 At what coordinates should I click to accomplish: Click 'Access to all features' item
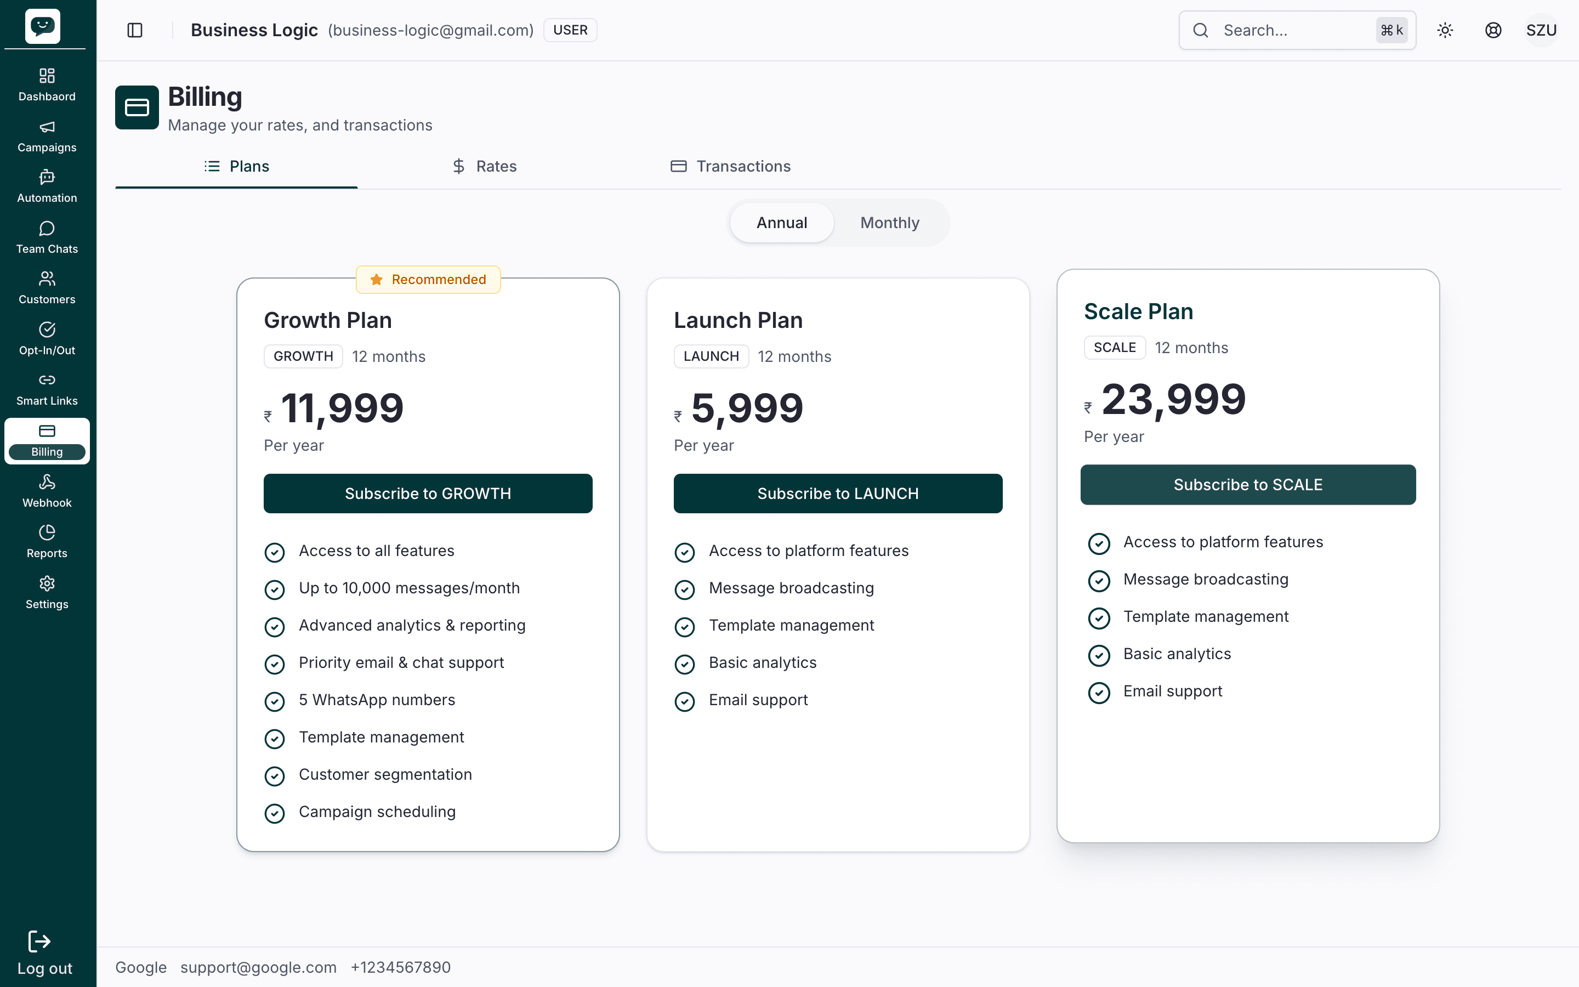(x=377, y=551)
